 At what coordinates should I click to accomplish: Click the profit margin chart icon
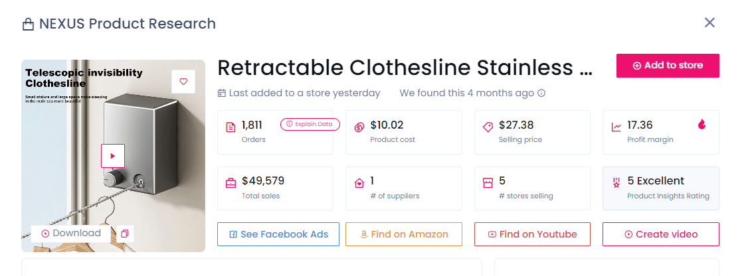[x=616, y=127]
